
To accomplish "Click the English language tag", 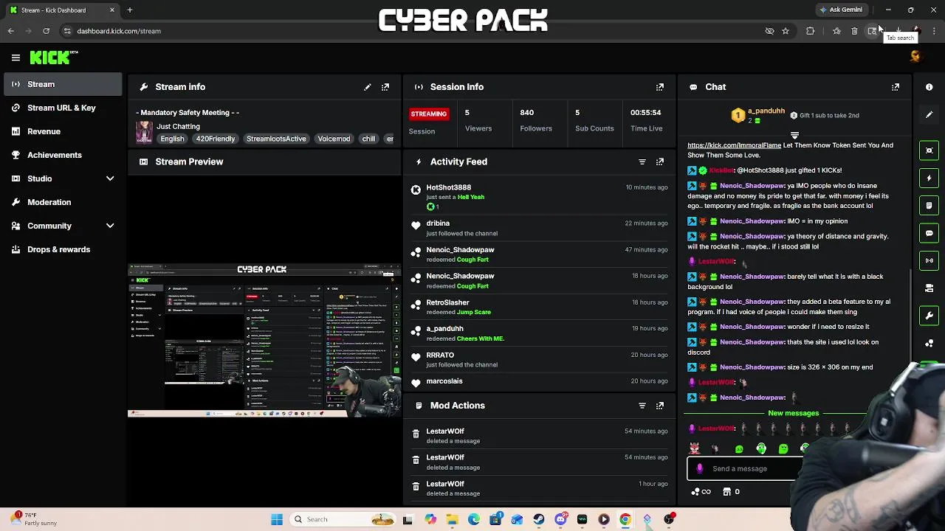I will (172, 139).
